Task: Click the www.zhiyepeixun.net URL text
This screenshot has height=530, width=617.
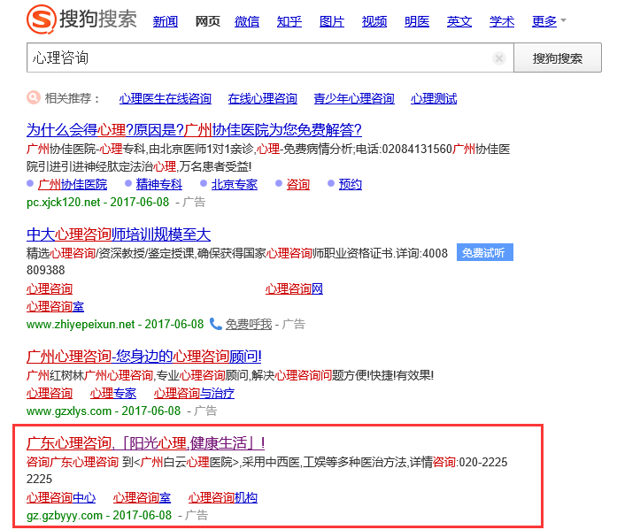Action: (x=81, y=324)
